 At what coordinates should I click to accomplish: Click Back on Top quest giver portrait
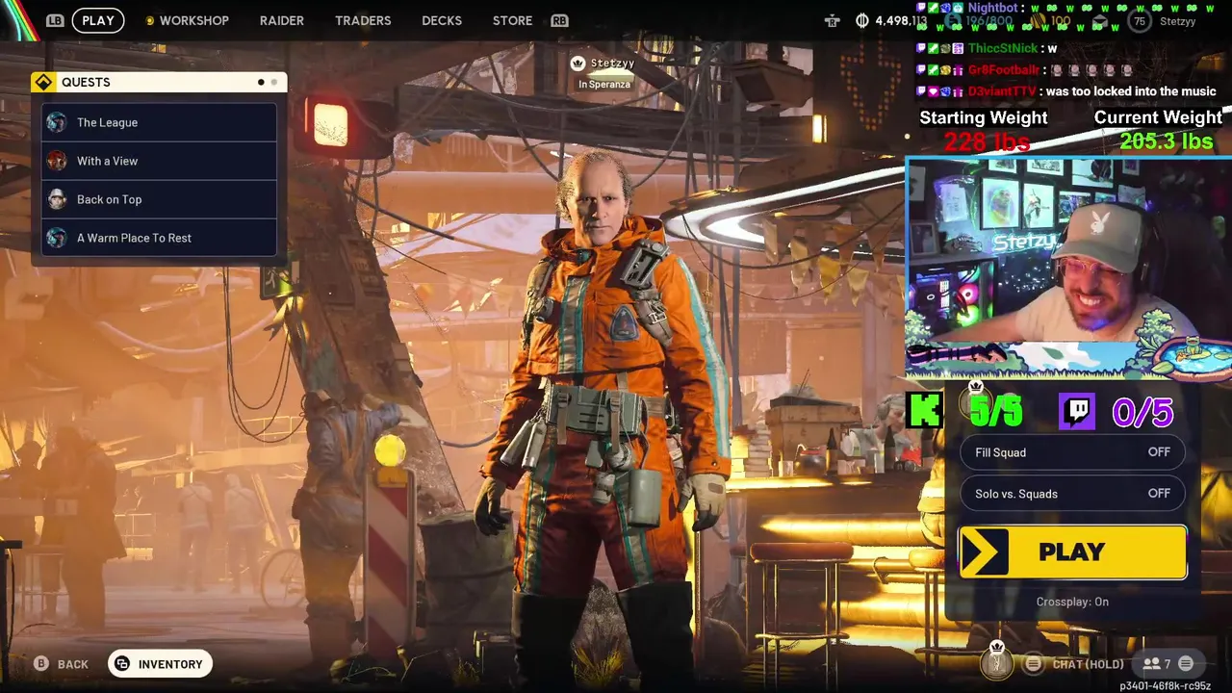[x=57, y=199]
